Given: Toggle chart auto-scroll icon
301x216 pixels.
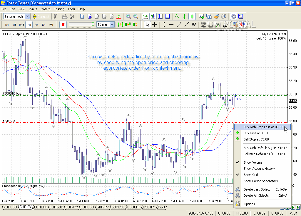Looking at the screenshot, I should [146, 16].
